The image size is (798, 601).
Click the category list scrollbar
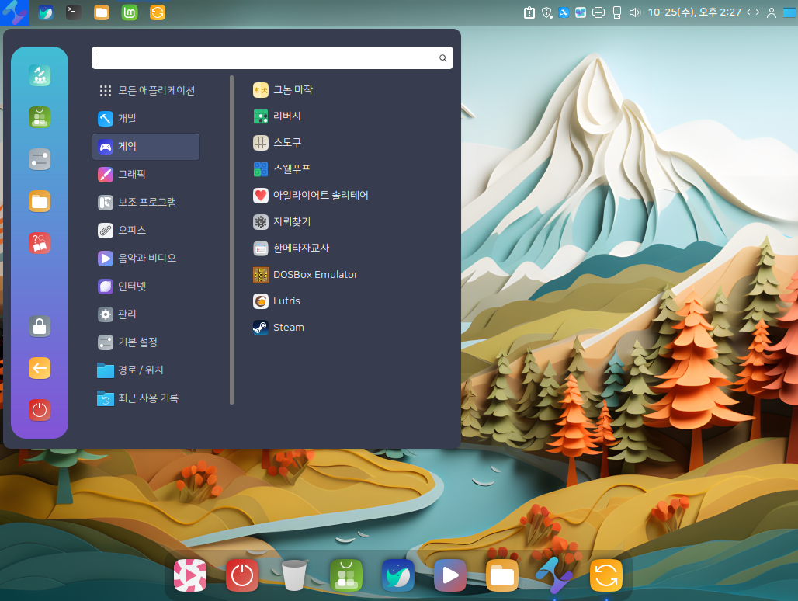pos(231,239)
